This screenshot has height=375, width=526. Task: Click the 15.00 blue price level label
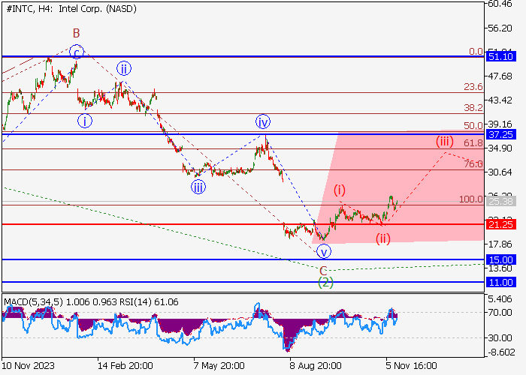pos(500,259)
